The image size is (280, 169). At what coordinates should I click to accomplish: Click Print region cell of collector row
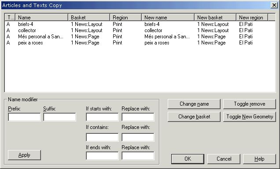click(118, 30)
